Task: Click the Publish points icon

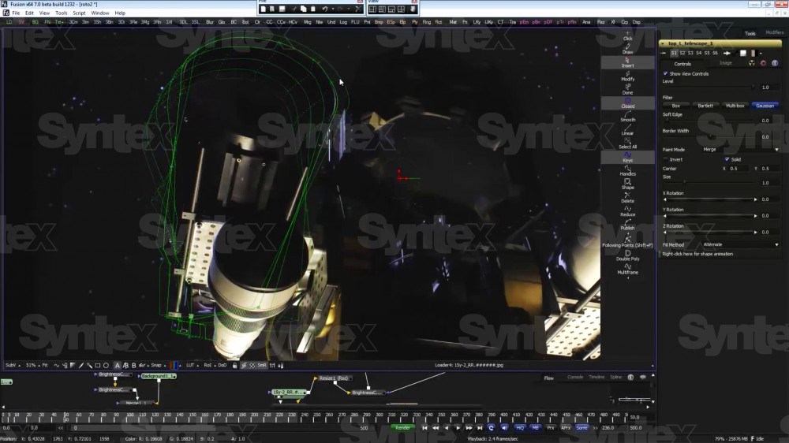Action: (x=627, y=224)
